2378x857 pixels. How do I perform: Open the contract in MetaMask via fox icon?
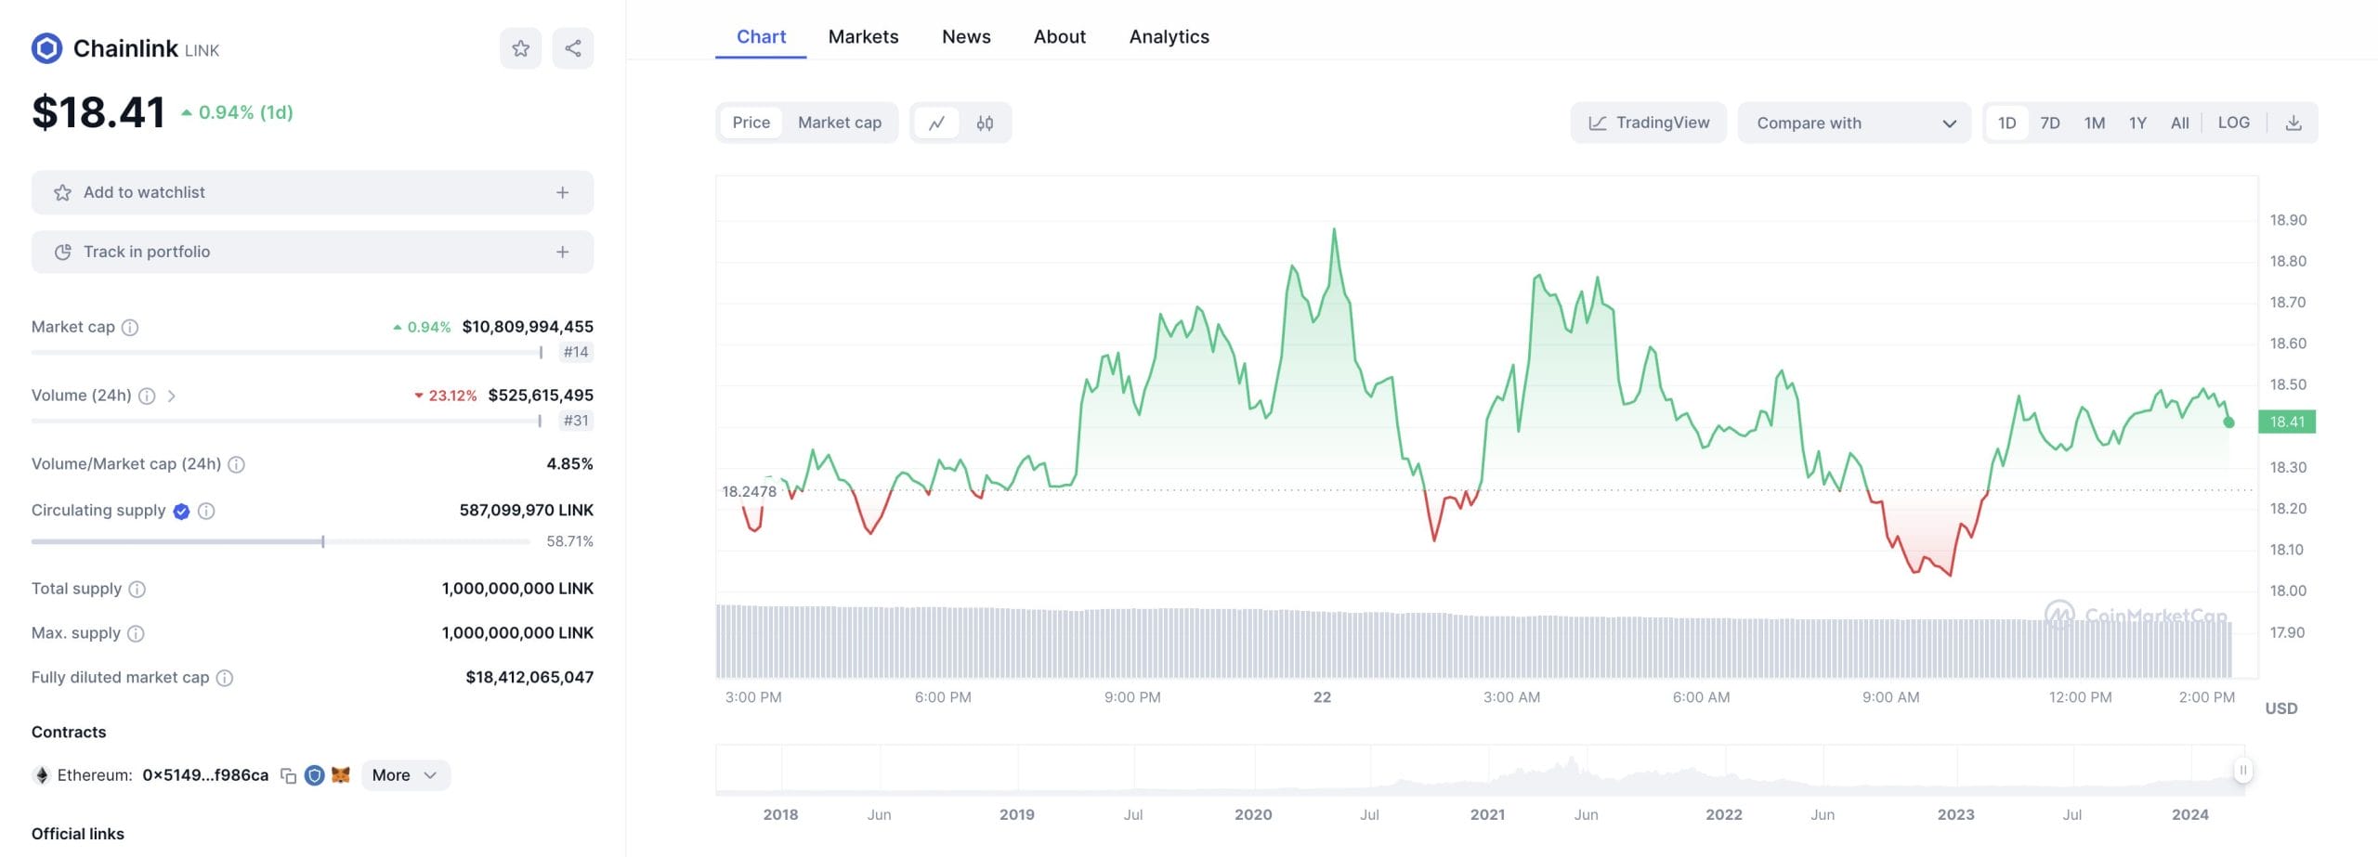click(341, 774)
